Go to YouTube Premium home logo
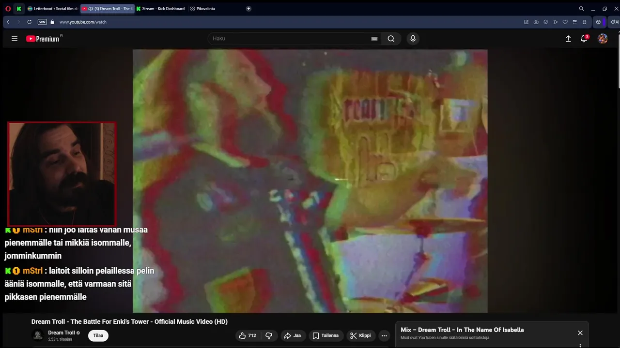The image size is (620, 348). point(43,39)
